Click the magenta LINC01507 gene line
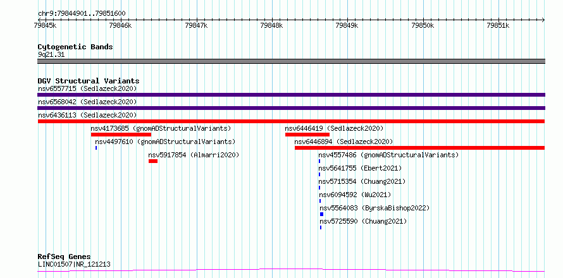 tap(291, 270)
